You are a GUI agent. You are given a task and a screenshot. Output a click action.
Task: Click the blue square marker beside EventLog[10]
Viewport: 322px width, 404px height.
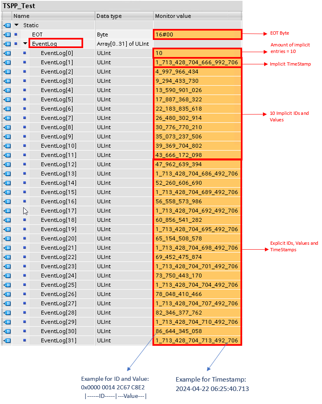24,145
